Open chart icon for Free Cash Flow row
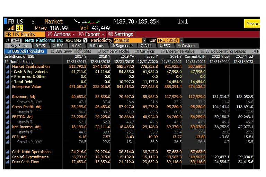Viewport: 266px width, 177px height. point(7,162)
